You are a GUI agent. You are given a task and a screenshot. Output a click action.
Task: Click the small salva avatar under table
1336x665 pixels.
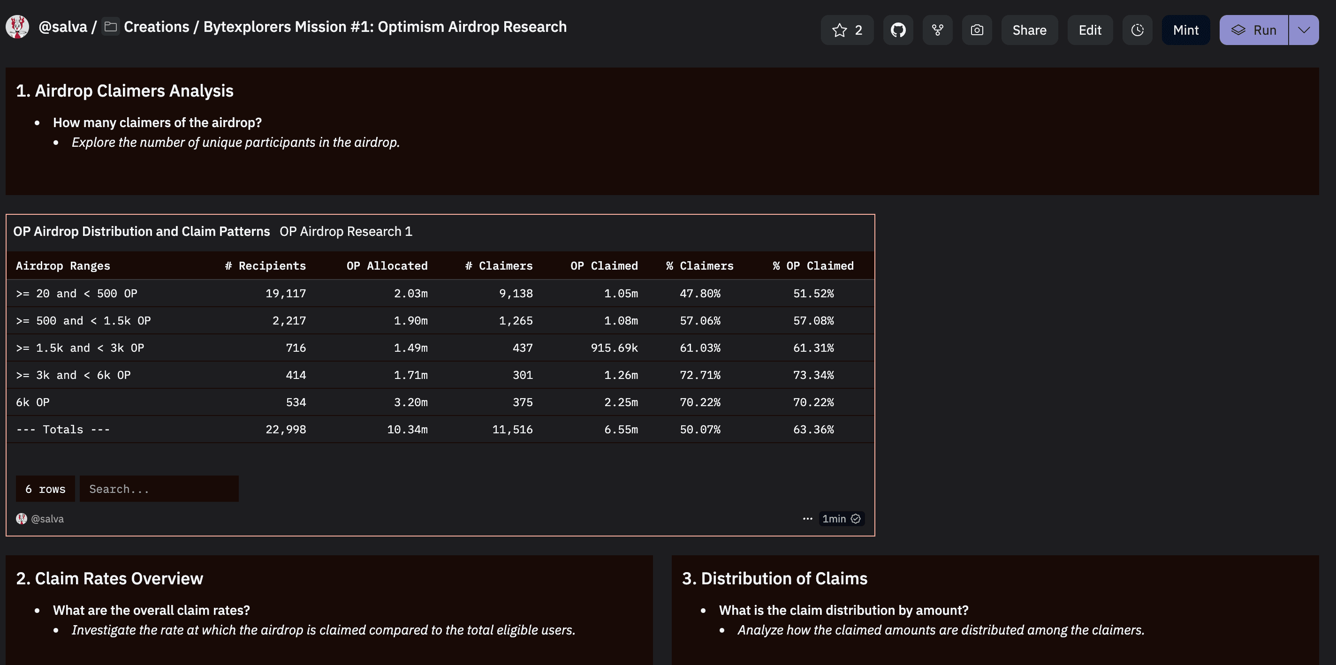point(21,518)
